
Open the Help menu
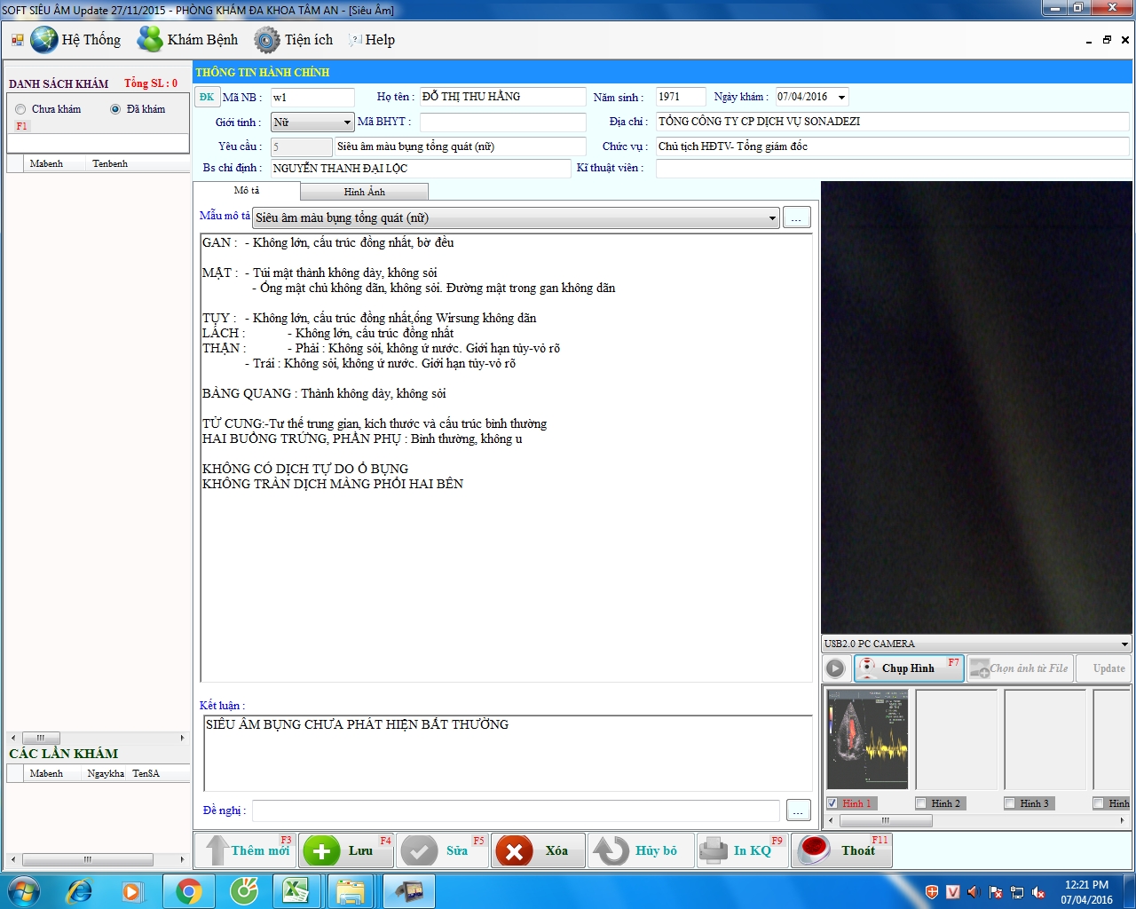[372, 40]
